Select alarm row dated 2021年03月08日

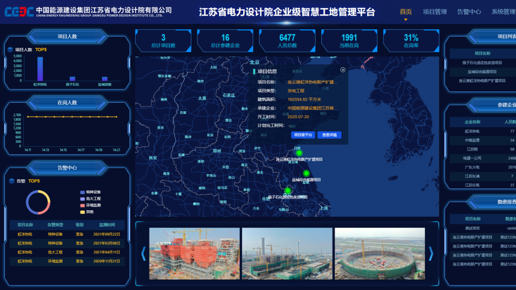[x=67, y=243]
